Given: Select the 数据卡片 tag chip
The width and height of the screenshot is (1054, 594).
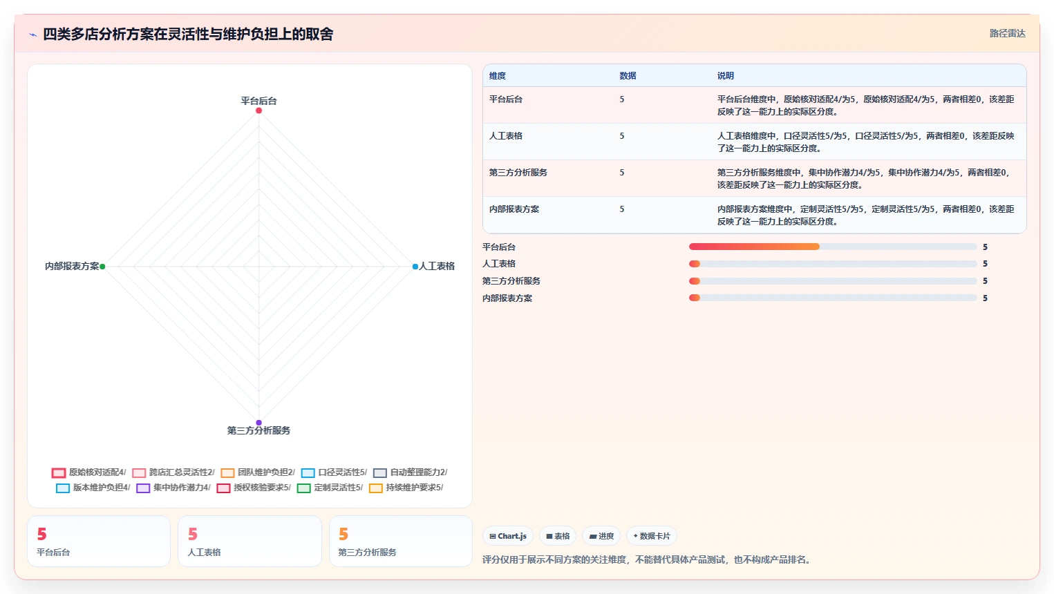Looking at the screenshot, I should coord(652,536).
